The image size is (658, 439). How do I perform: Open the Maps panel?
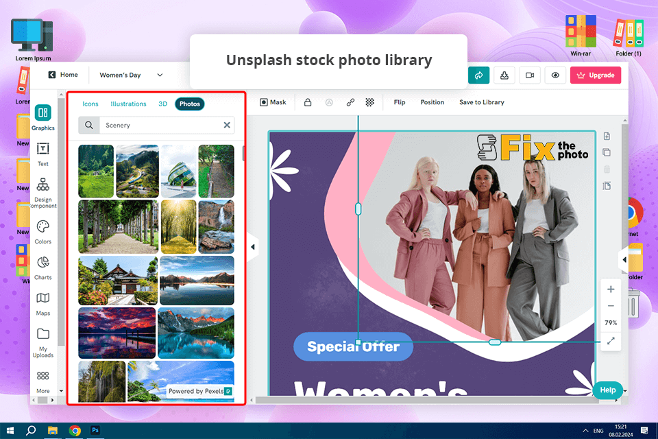click(42, 304)
